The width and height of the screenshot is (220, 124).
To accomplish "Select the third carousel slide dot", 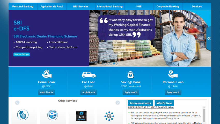I will 108,63.
